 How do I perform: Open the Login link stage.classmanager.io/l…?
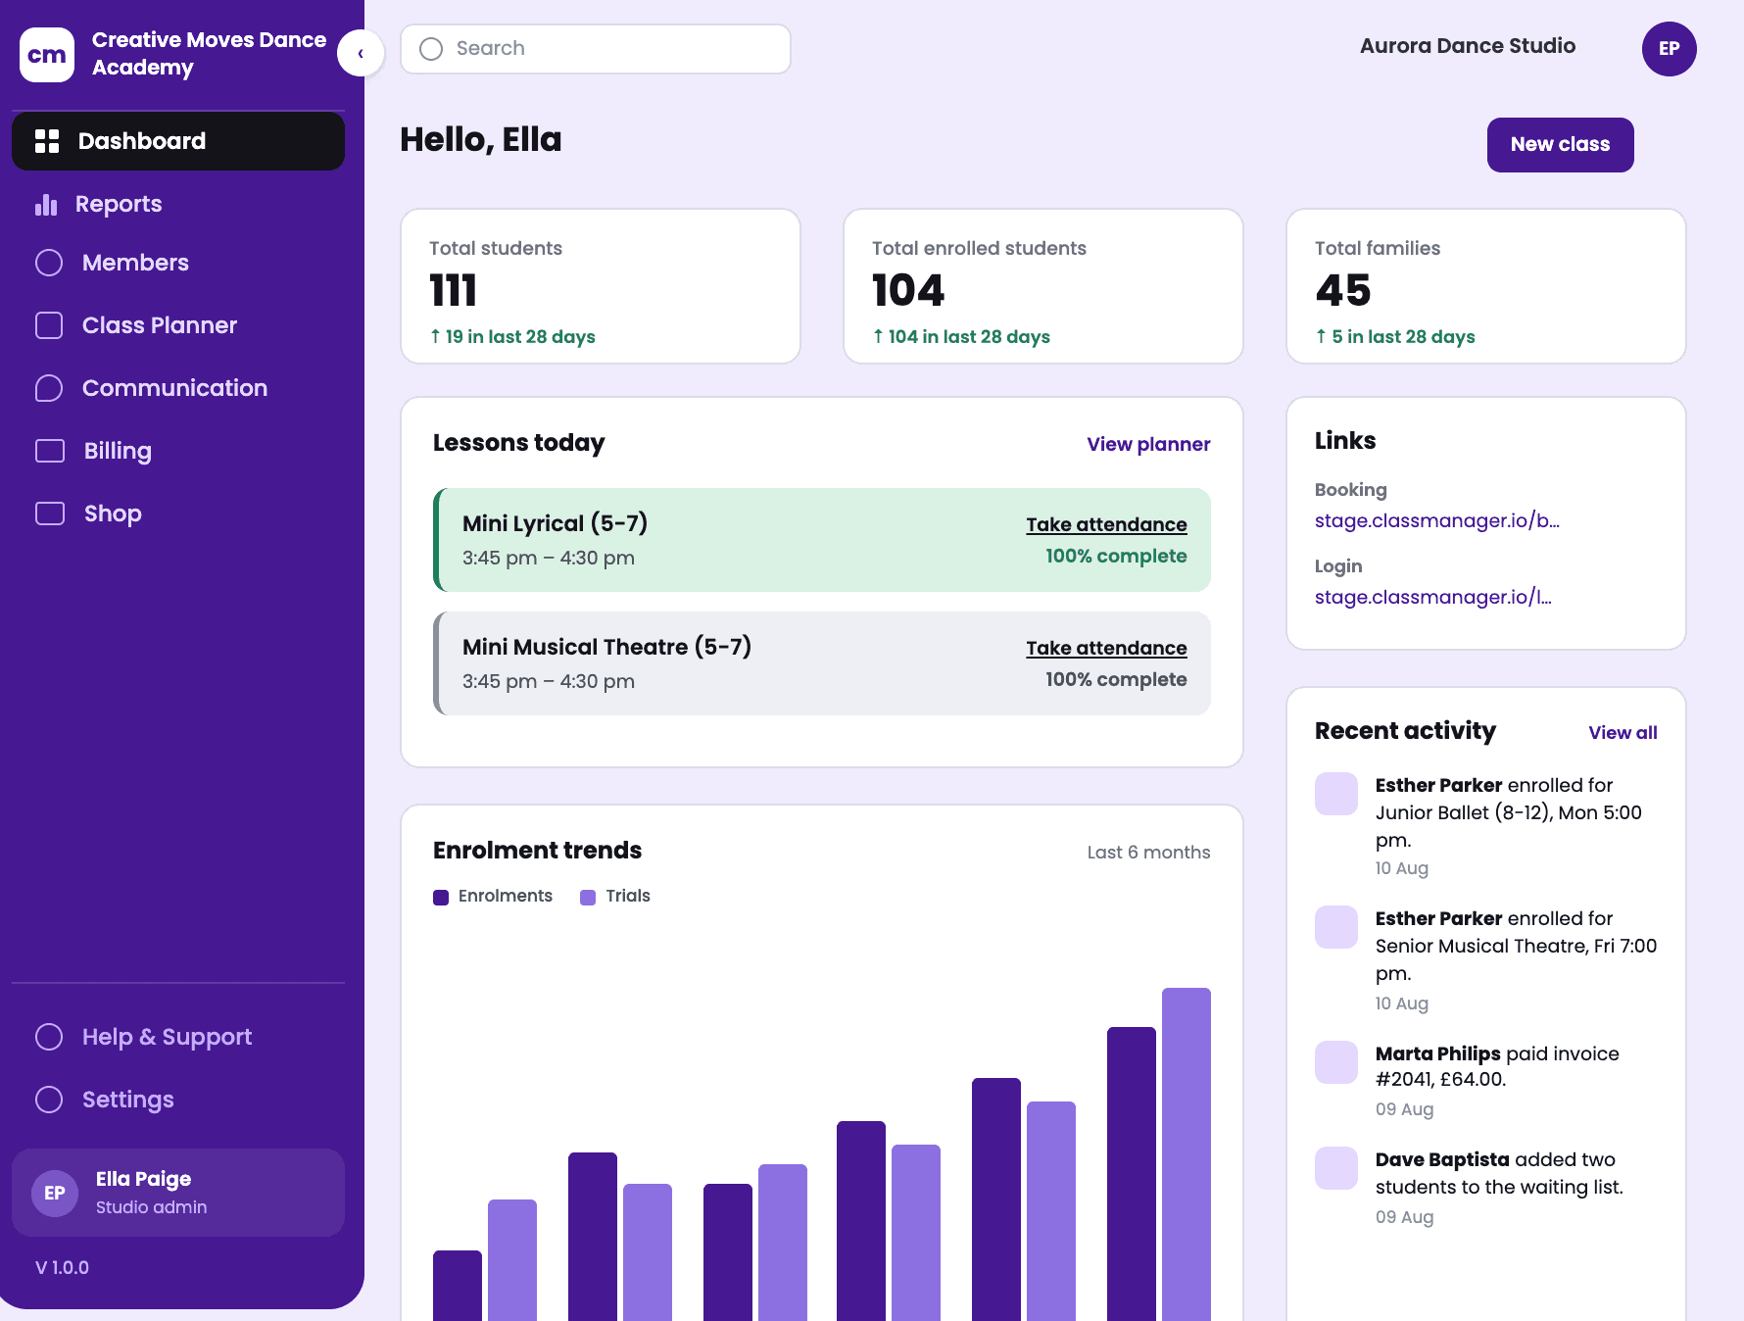pyautogui.click(x=1432, y=597)
